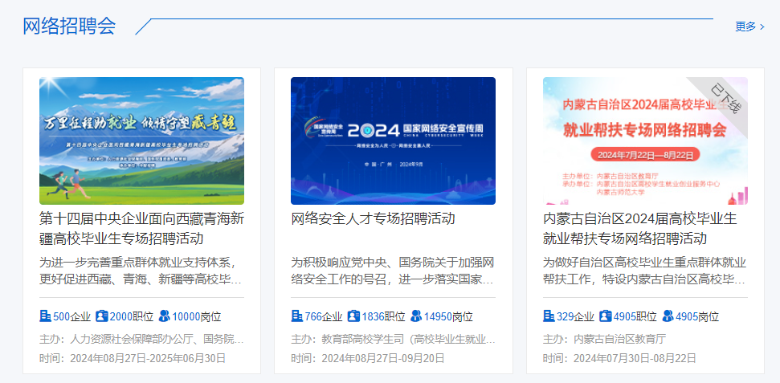780x383 pixels.
Task: Click the job icon beside 4905职位
Action: pos(606,316)
